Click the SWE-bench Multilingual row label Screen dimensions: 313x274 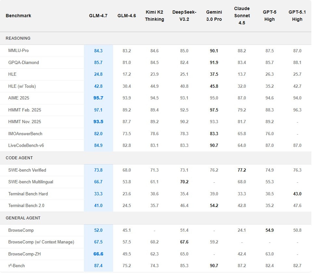[x=31, y=182]
